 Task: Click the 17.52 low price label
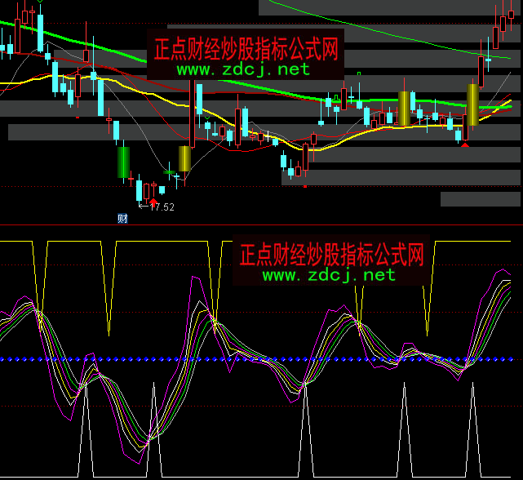tap(162, 207)
